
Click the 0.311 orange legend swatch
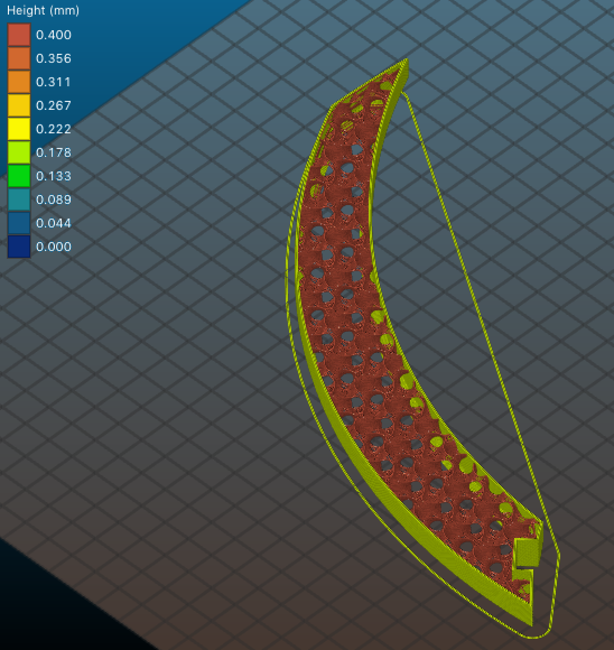pos(19,82)
